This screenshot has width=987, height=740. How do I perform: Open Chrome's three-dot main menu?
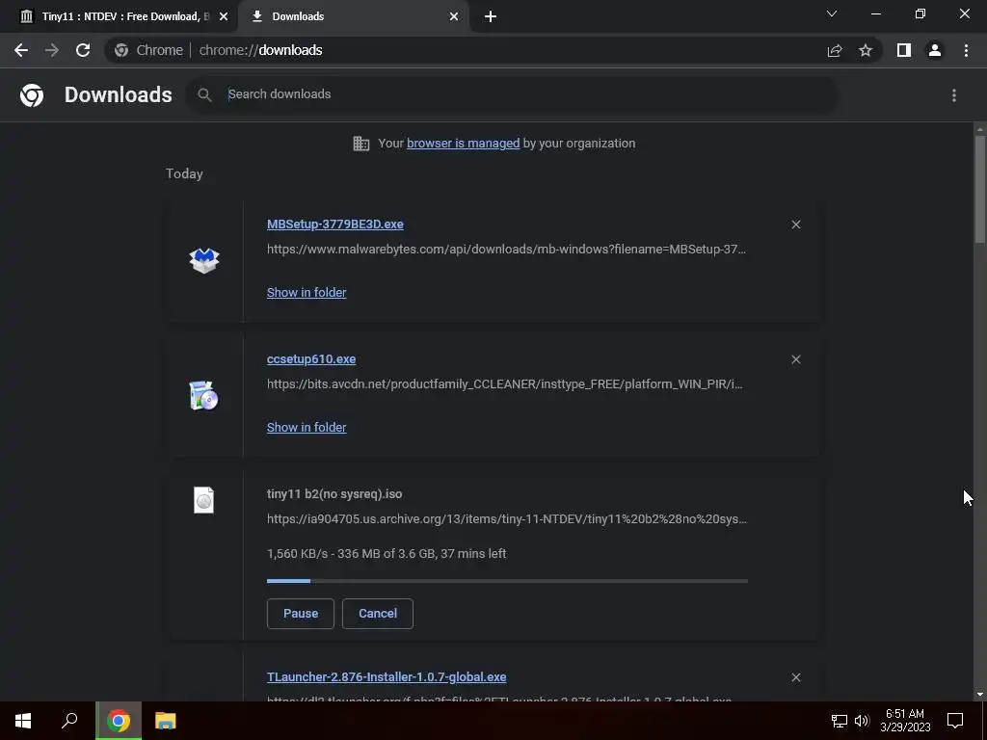(x=966, y=50)
